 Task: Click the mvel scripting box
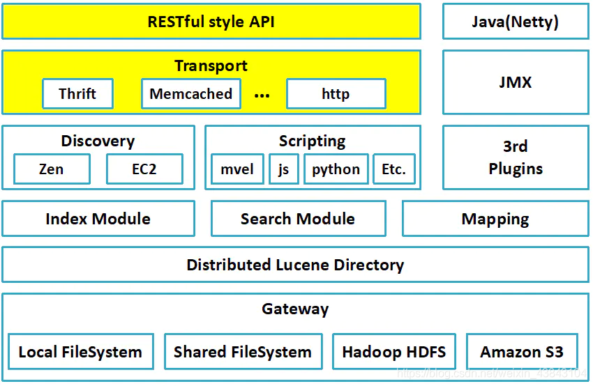(237, 169)
